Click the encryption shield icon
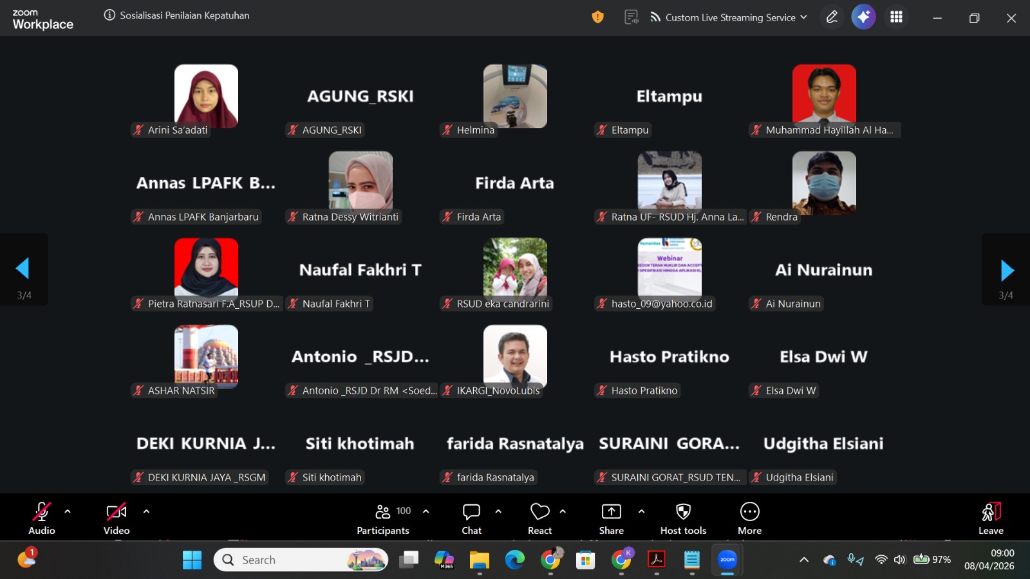Viewport: 1030px width, 579px height. pyautogui.click(x=597, y=17)
